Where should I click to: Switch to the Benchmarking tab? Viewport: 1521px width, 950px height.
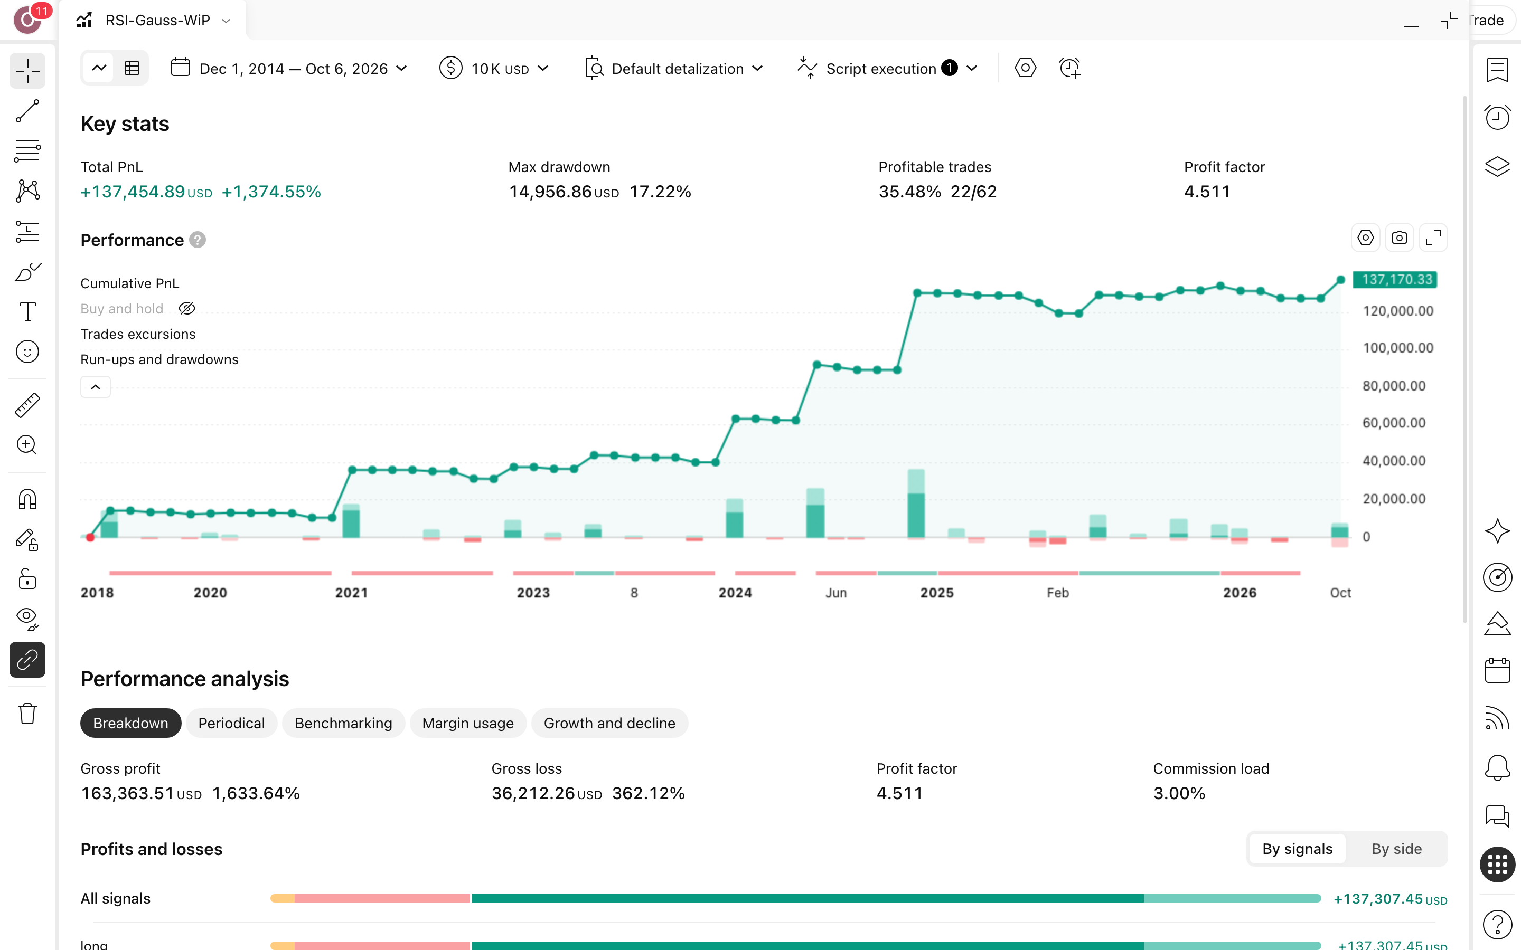pos(343,723)
